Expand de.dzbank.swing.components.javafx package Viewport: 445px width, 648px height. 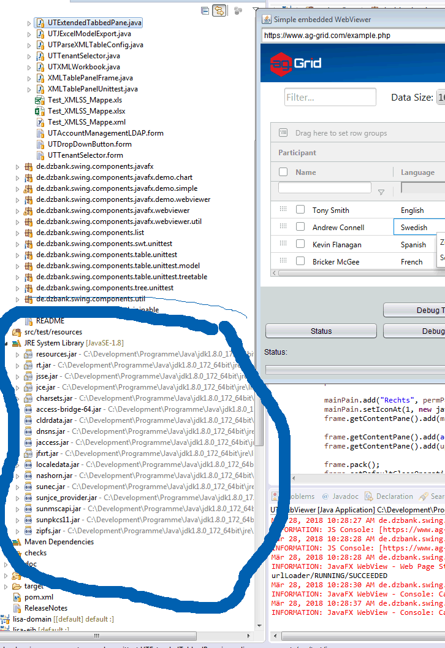[18, 166]
